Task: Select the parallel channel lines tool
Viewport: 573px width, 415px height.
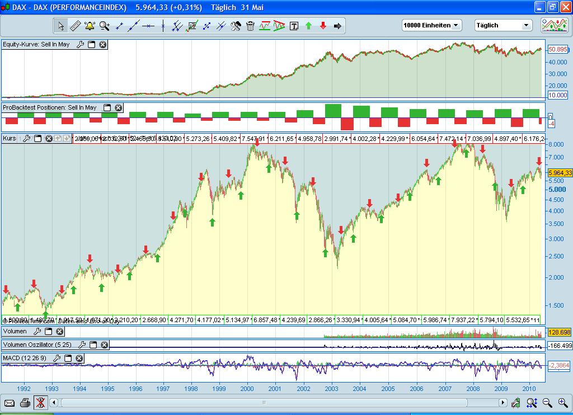Action: pos(177,26)
